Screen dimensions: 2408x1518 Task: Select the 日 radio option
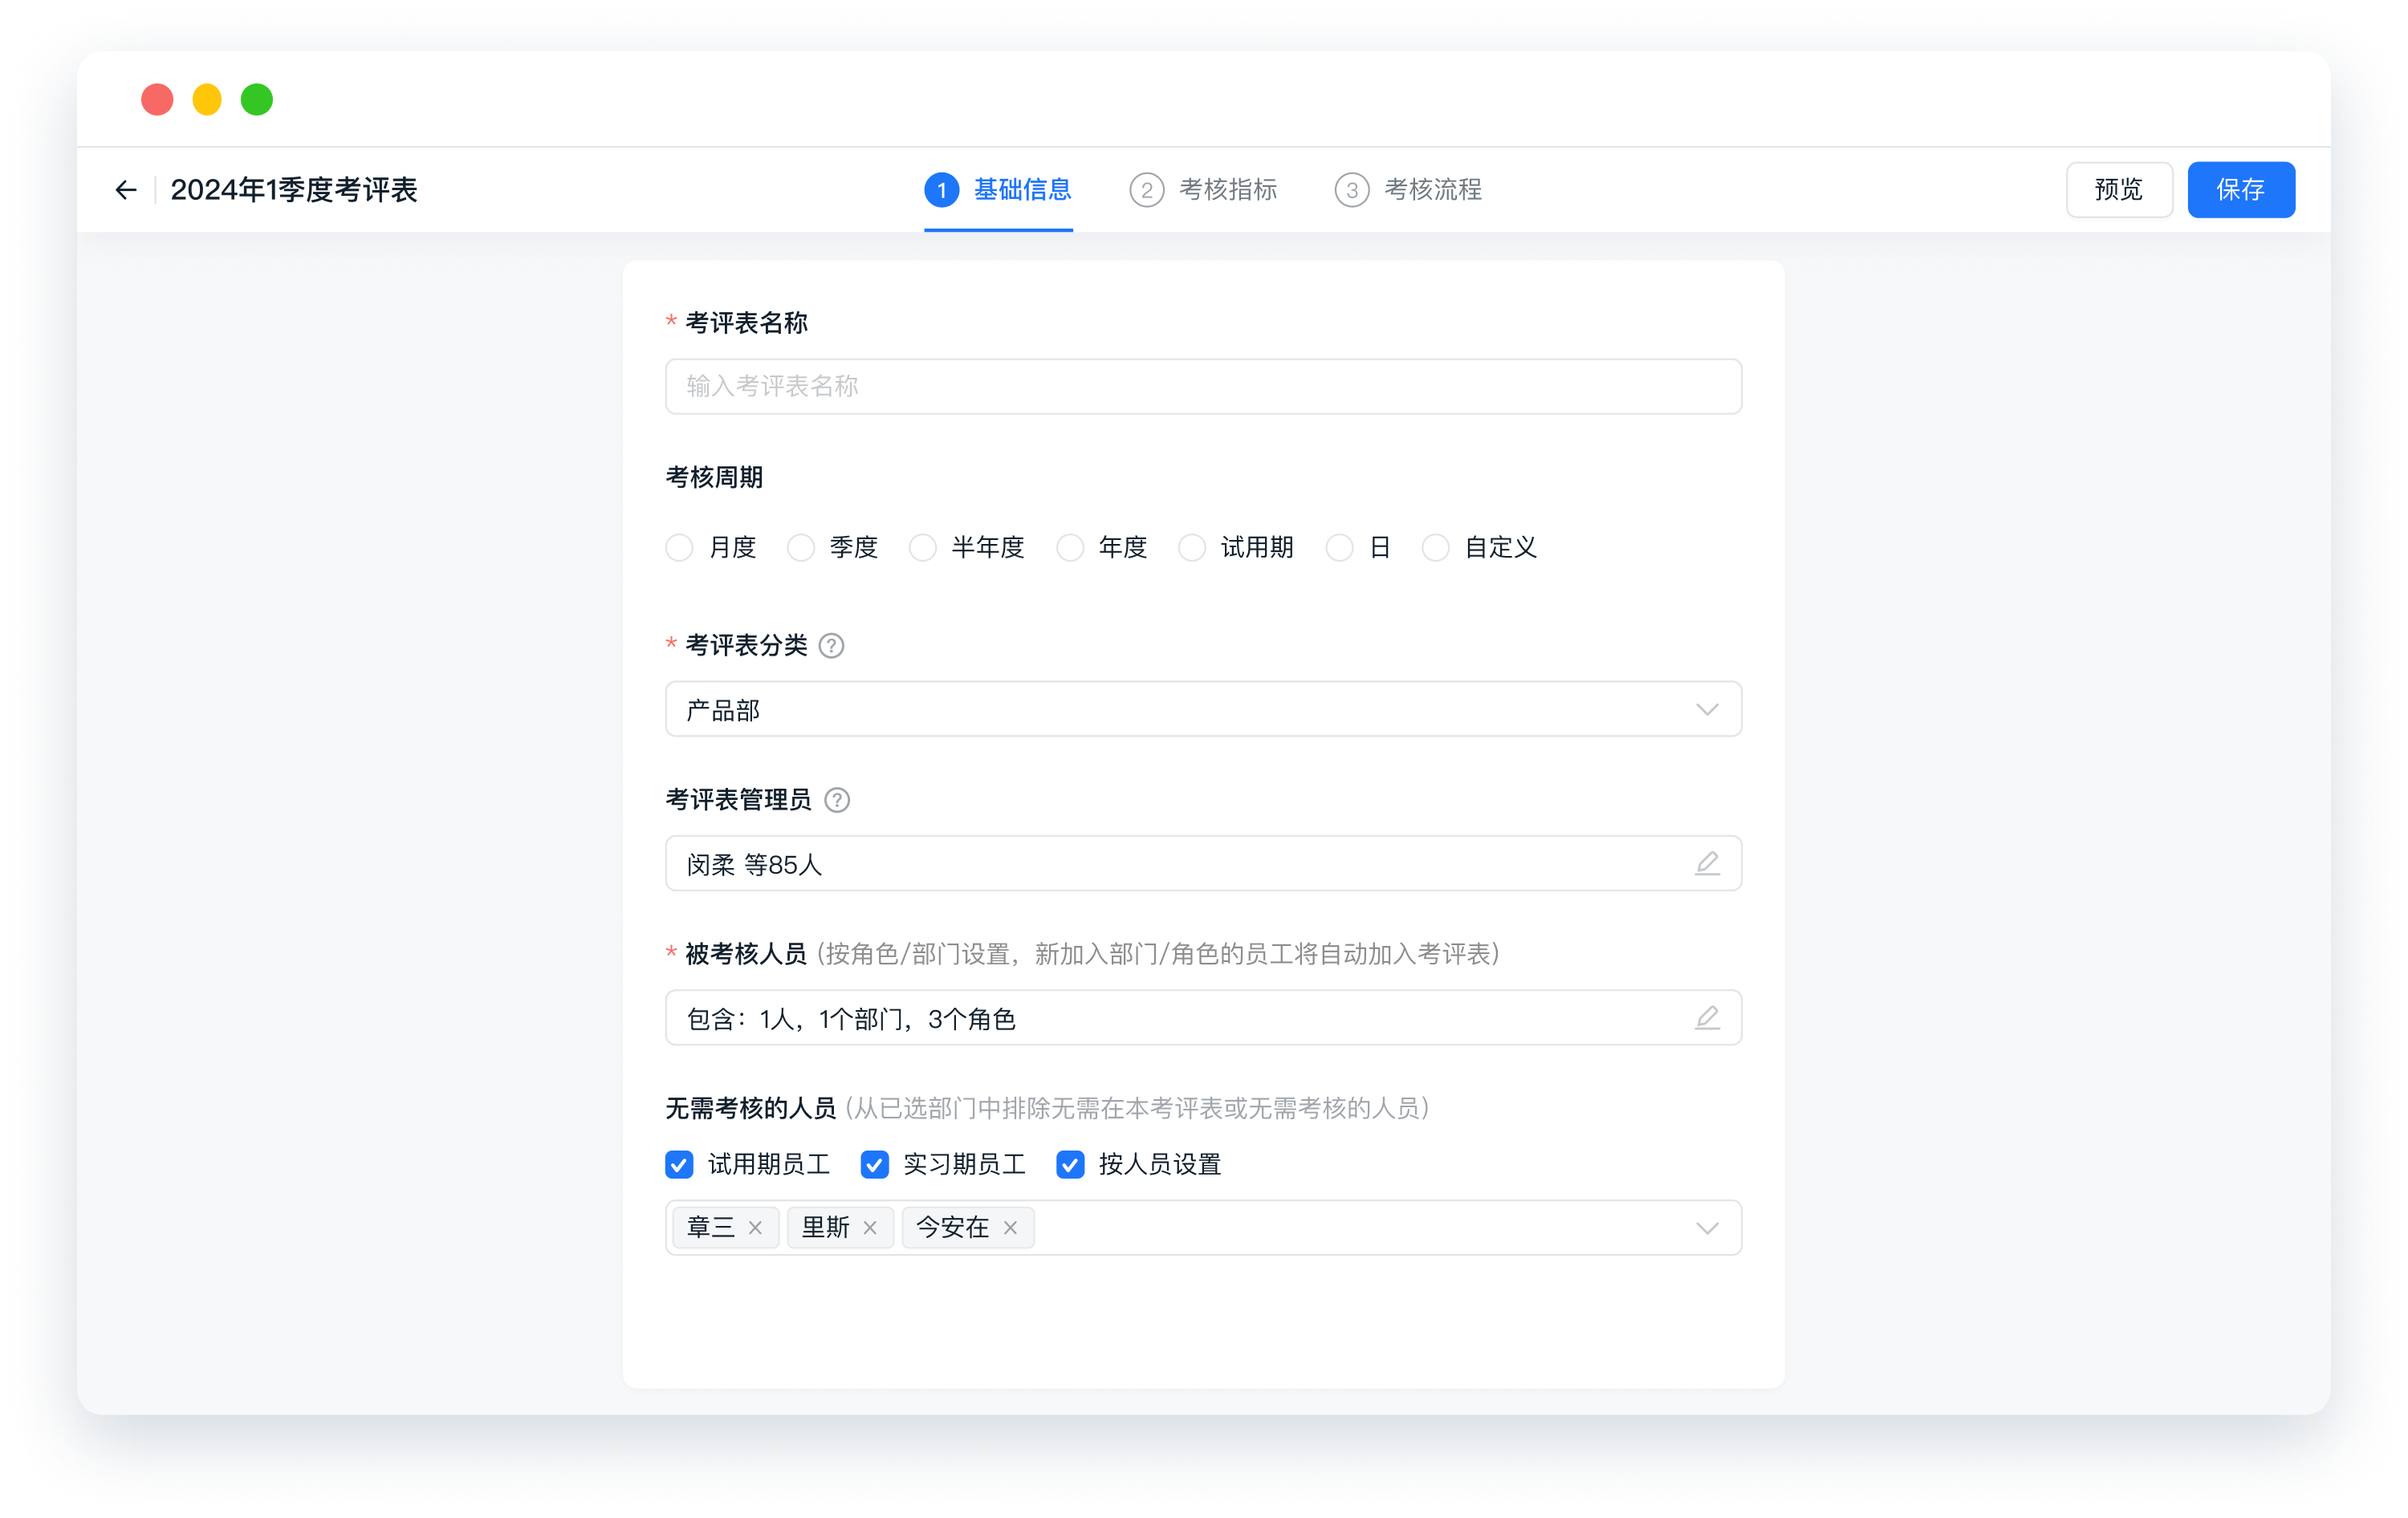click(1340, 548)
